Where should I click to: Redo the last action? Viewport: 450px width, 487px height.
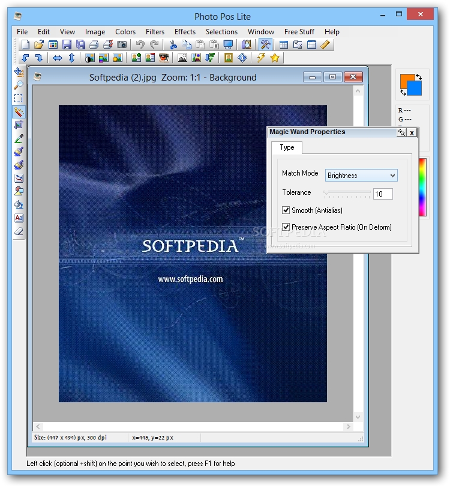coord(154,44)
